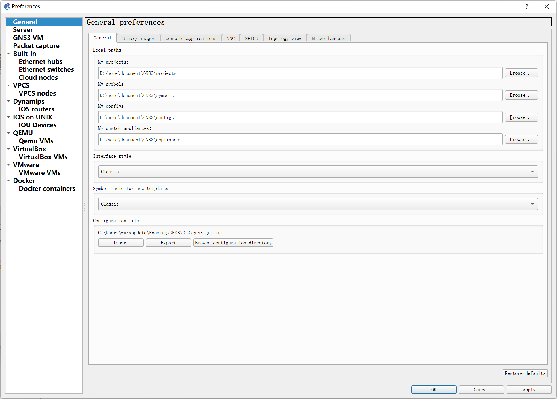This screenshot has height=399, width=557.
Task: Collapse the Docker tree section
Action: tap(9, 181)
